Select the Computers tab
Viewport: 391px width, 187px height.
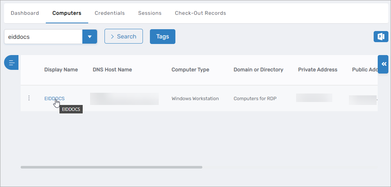coord(67,13)
